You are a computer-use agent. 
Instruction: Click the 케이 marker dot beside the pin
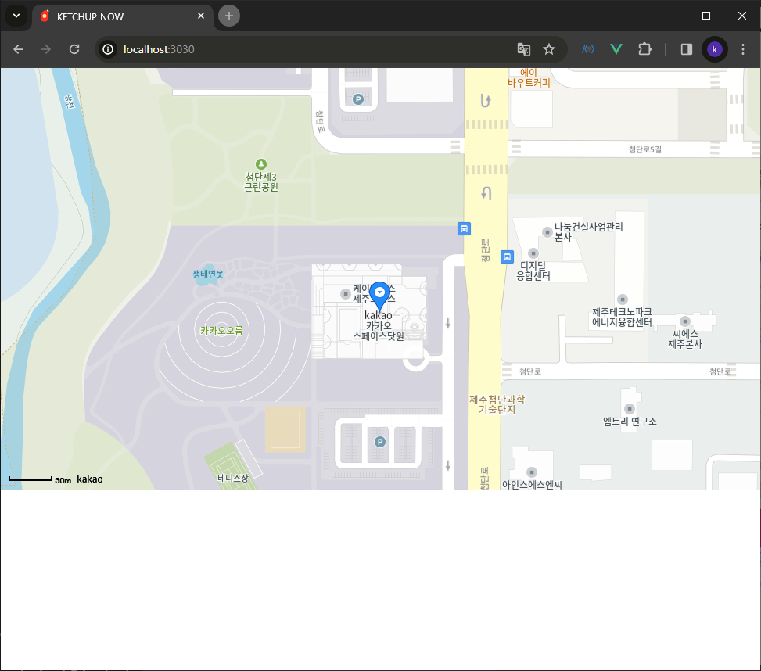[x=345, y=293]
